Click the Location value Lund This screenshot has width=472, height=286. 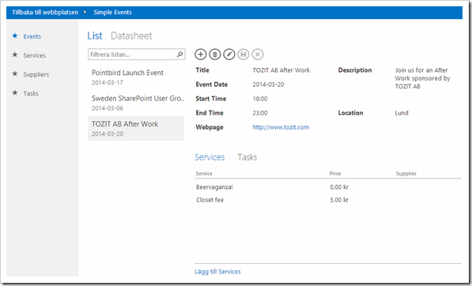pyautogui.click(x=402, y=113)
